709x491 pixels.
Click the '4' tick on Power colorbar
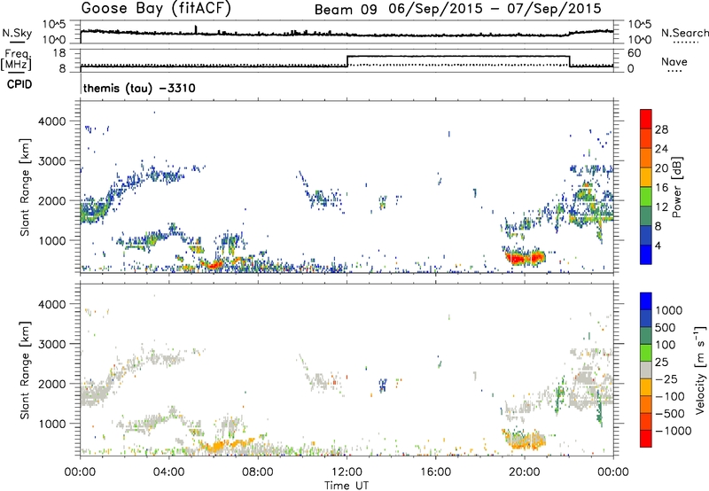coord(658,245)
